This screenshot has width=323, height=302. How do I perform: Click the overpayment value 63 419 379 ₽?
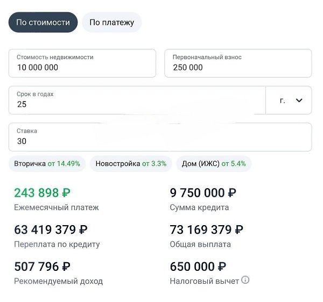pos(51,230)
